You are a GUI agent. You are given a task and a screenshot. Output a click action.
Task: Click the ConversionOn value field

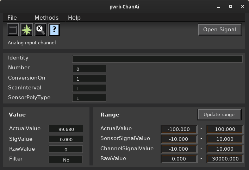pyautogui.click(x=89, y=78)
